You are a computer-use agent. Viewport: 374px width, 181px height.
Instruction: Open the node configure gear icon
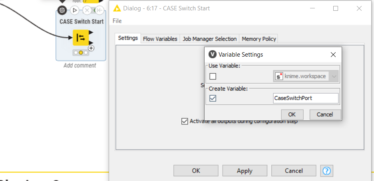pos(62,10)
